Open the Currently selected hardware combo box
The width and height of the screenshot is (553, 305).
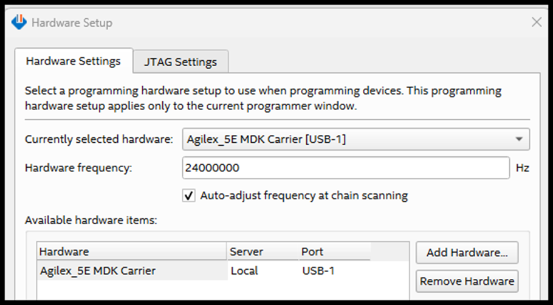pyautogui.click(x=355, y=139)
